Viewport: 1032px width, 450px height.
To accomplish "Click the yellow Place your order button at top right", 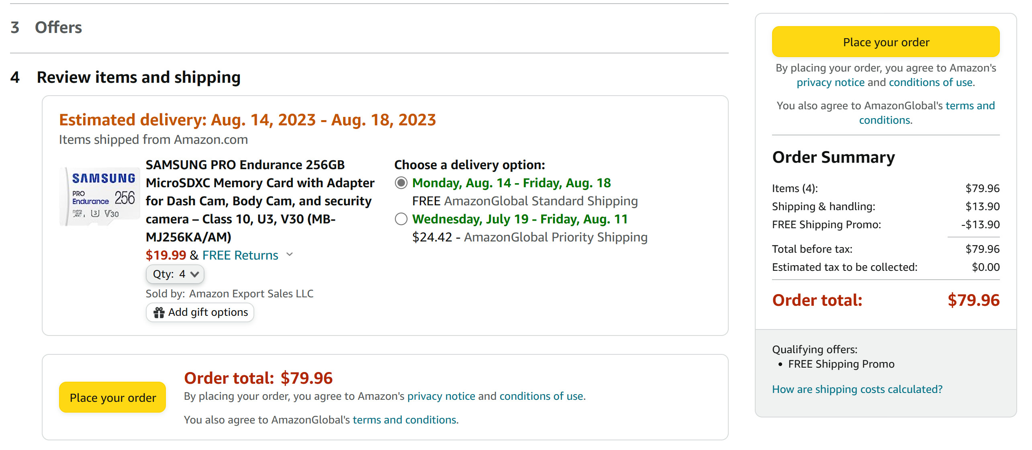I will pos(886,42).
